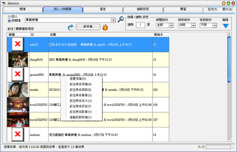Image resolution: width=237 pixels, height=152 pixels.
Task: Open the 排序條件 dropdown
Action: coord(193,25)
